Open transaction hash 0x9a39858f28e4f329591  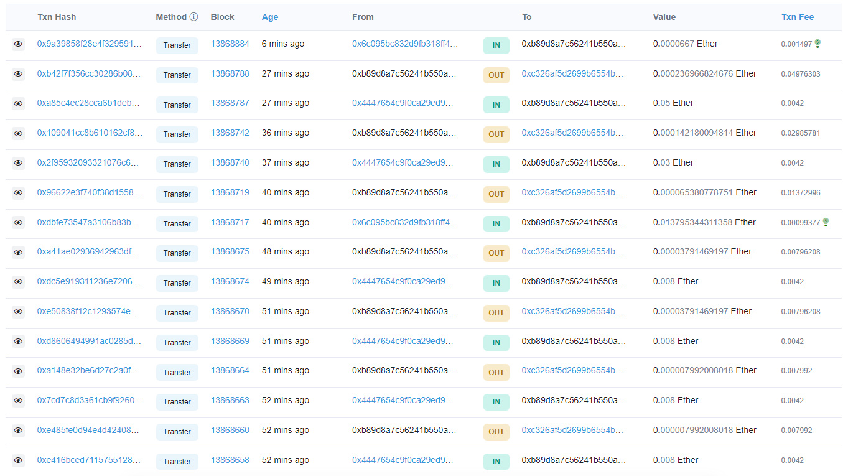90,44
